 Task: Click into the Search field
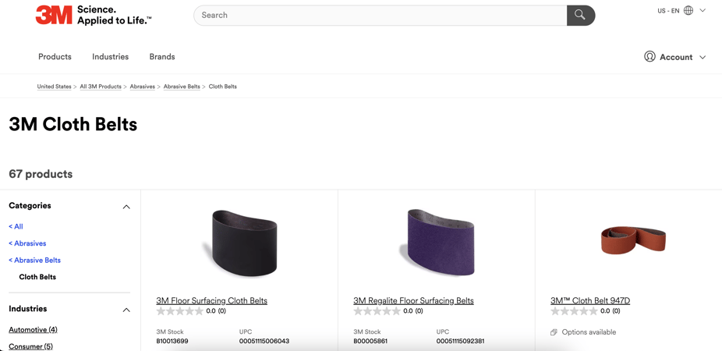[380, 15]
